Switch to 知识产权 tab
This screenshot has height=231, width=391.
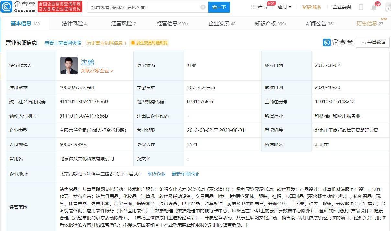[271, 23]
